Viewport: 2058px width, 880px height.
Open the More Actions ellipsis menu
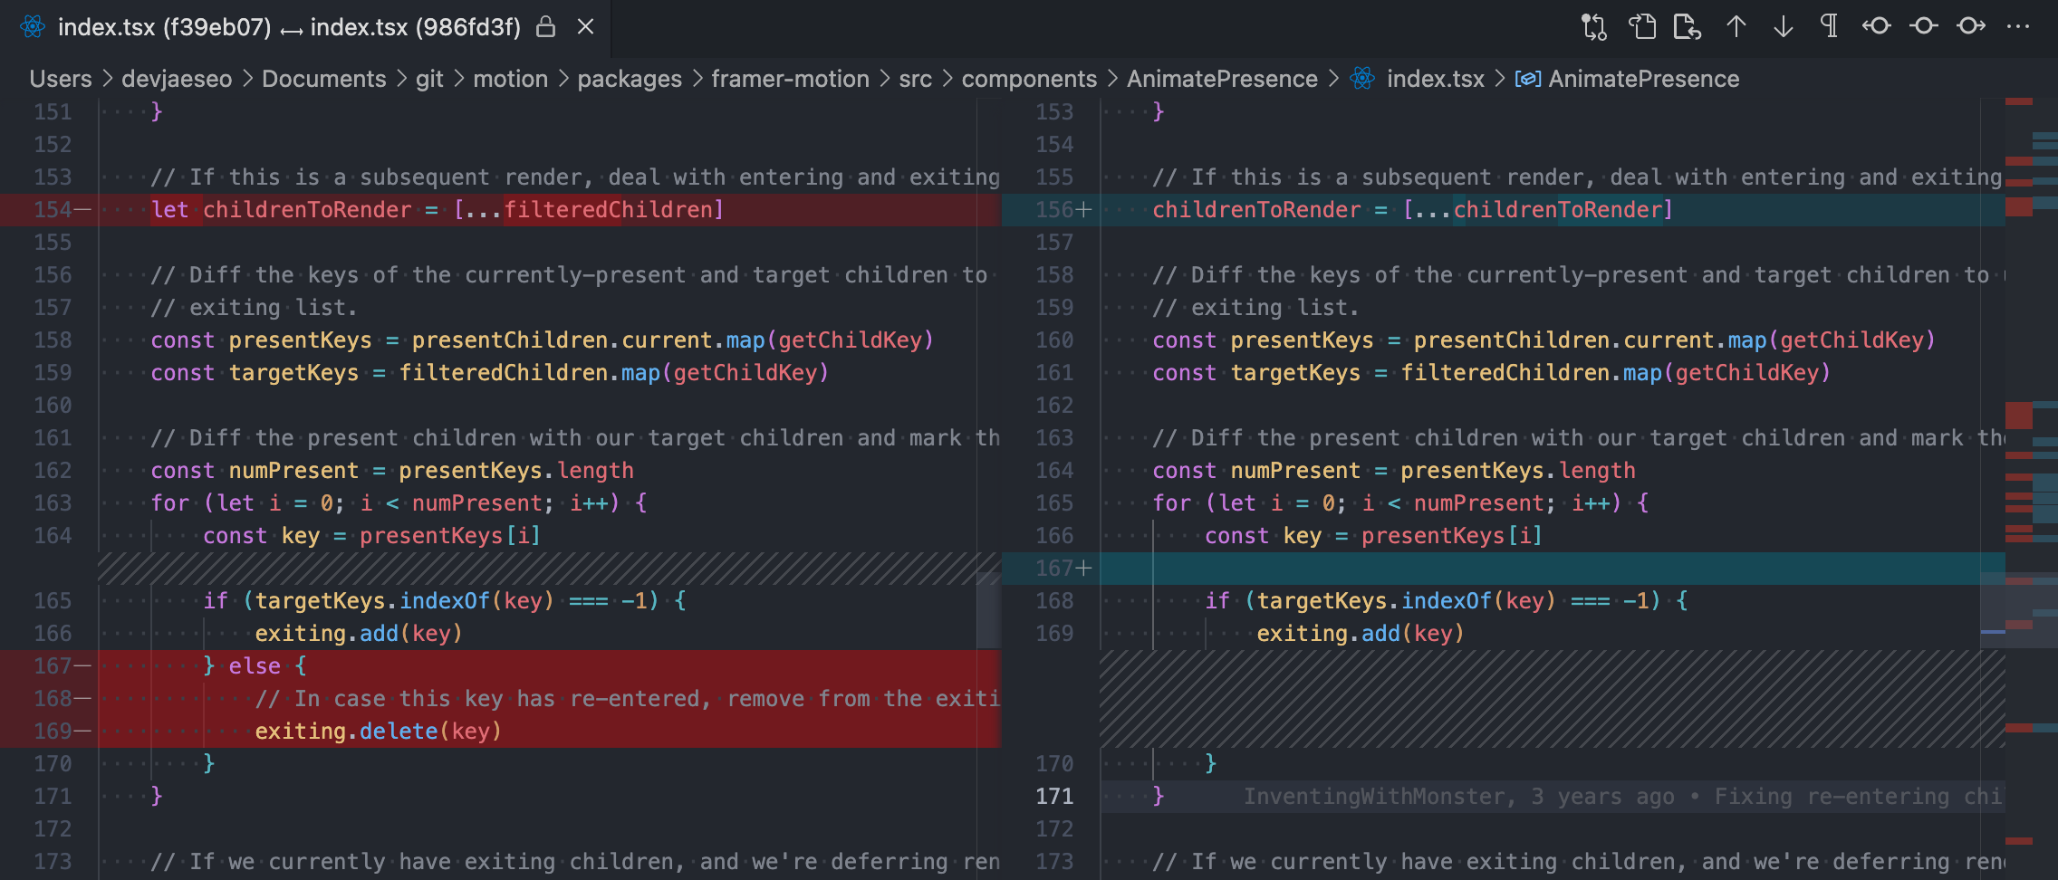click(x=2018, y=26)
